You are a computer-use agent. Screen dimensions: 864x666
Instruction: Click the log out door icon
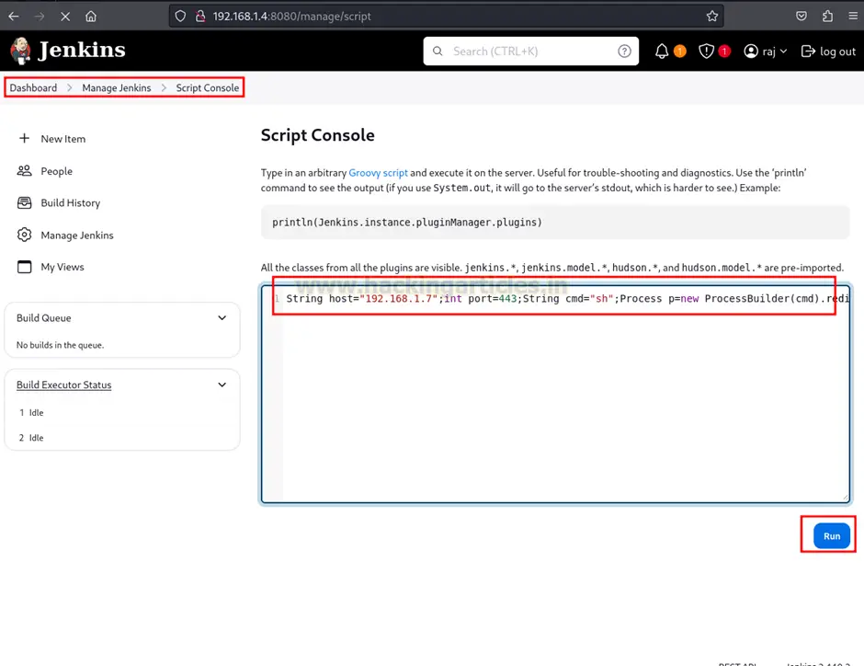pos(808,52)
